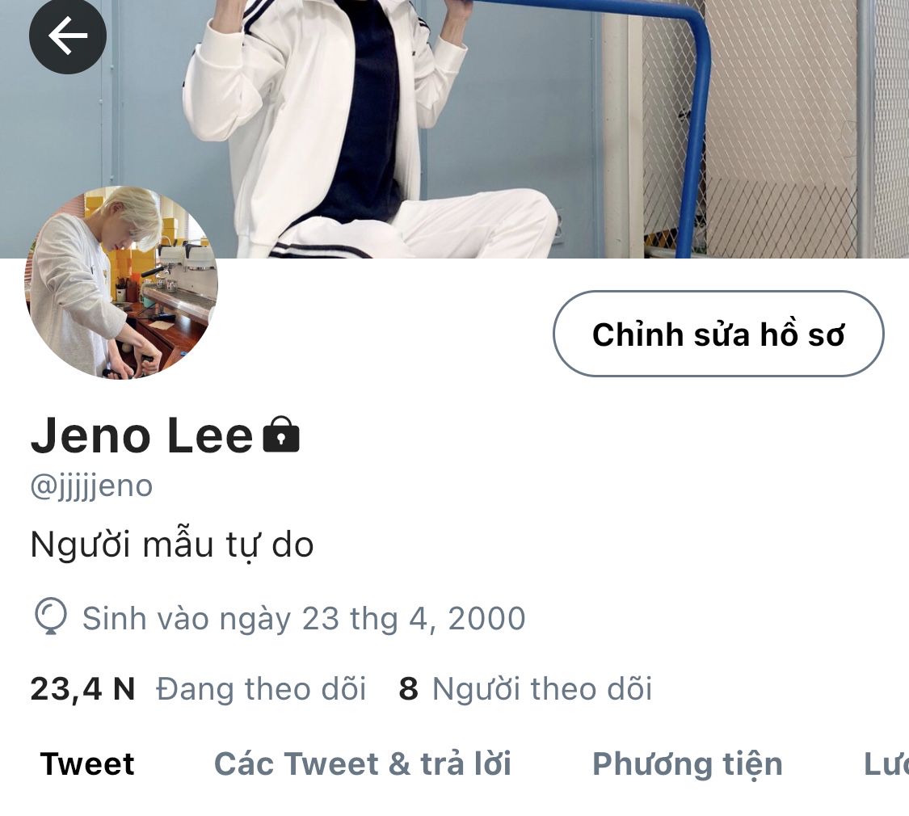Select the Phương tiện tab

click(687, 765)
